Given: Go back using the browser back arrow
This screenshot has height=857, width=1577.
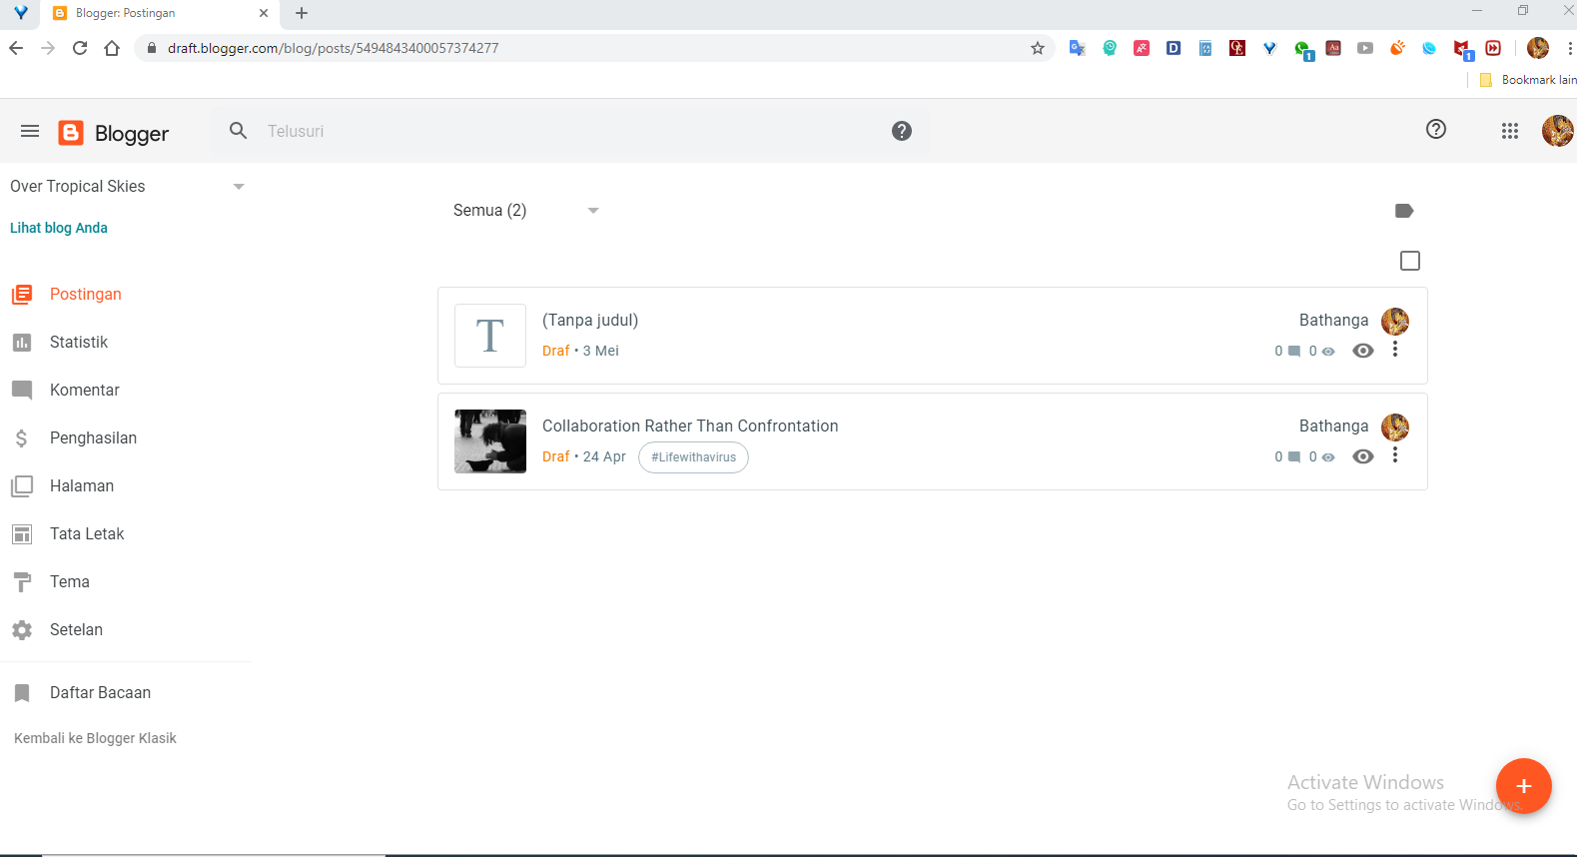Looking at the screenshot, I should click(16, 48).
